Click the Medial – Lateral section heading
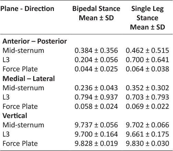This screenshot has width=173, height=151. coord(28,79)
